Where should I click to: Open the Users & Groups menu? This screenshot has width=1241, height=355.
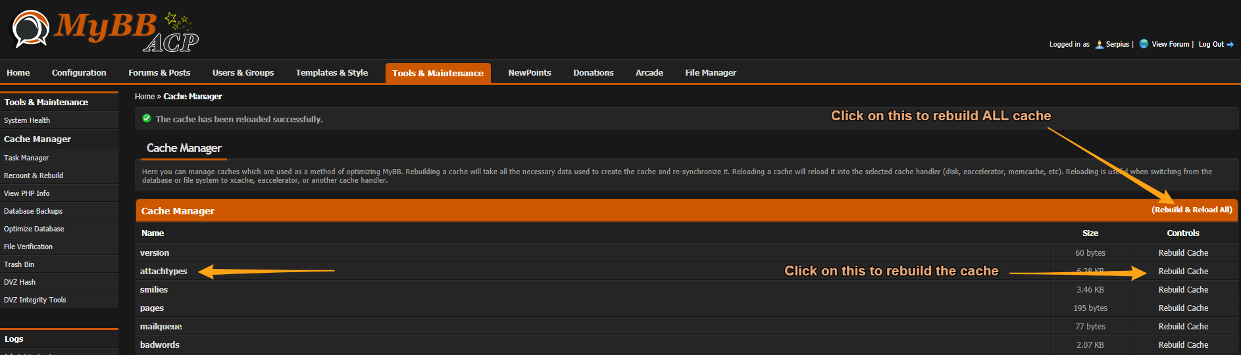[x=243, y=73]
